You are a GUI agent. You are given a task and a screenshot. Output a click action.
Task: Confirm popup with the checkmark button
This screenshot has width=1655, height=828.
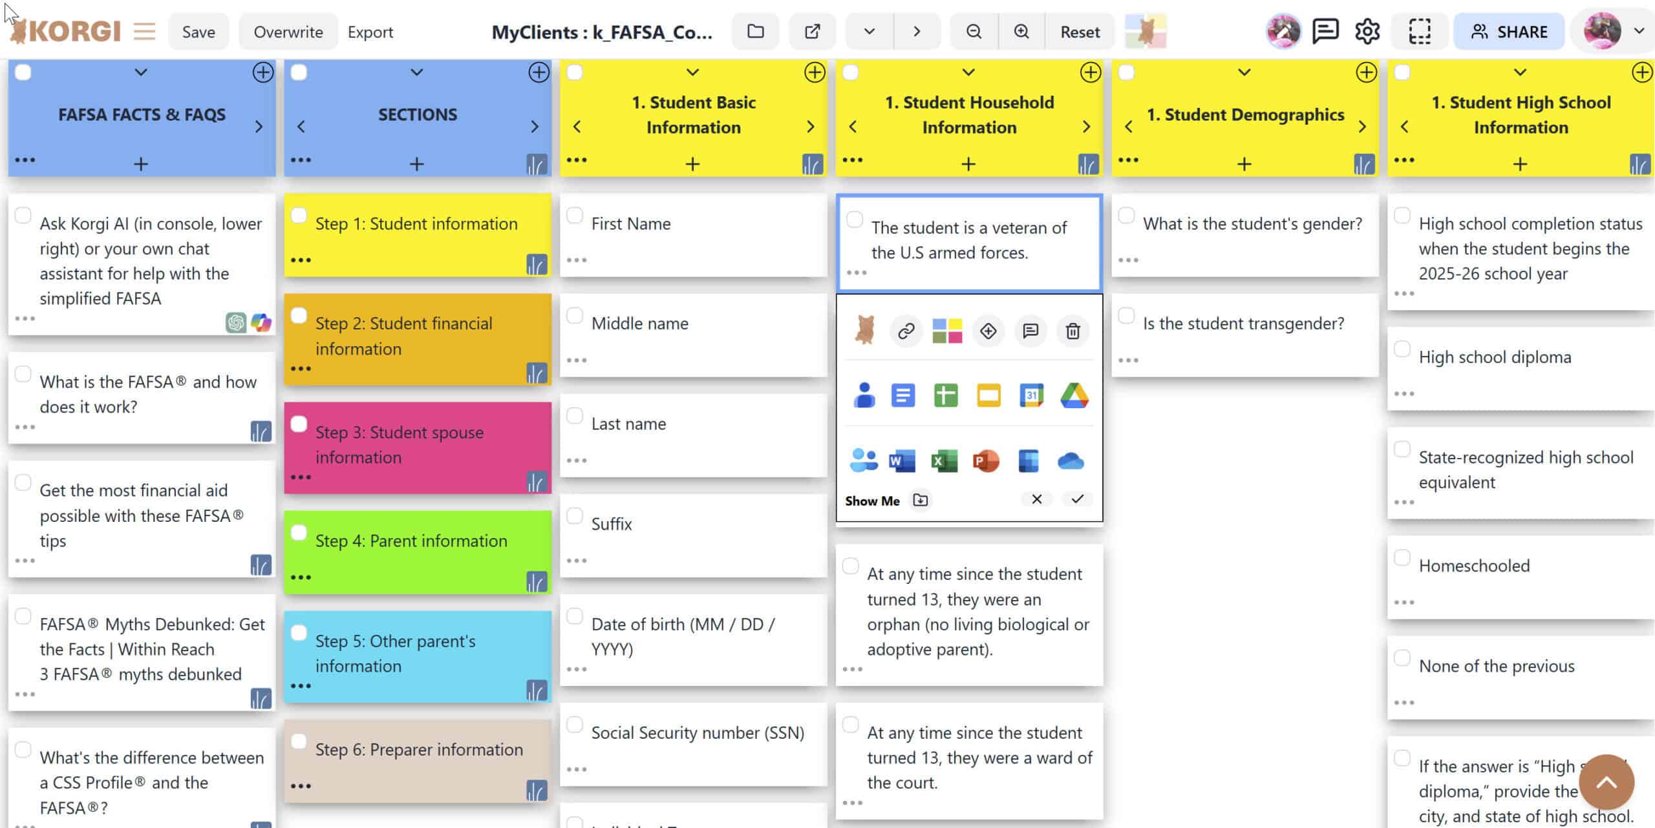(x=1077, y=499)
